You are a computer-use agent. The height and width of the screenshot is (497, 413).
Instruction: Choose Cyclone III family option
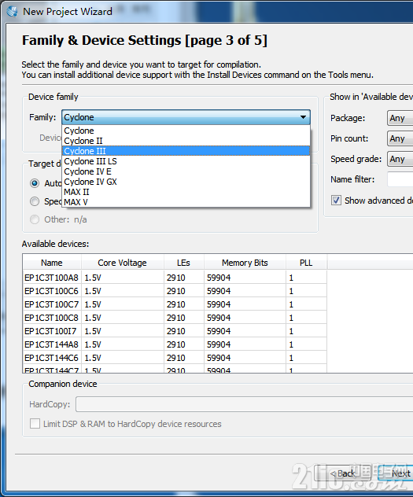click(186, 151)
